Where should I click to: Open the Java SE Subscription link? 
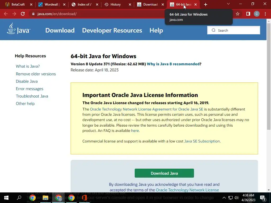202,141
